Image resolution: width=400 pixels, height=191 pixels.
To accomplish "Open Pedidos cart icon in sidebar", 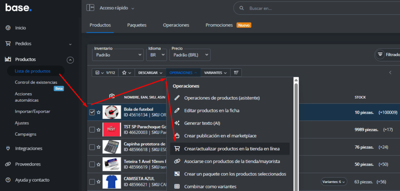I will (x=7, y=44).
